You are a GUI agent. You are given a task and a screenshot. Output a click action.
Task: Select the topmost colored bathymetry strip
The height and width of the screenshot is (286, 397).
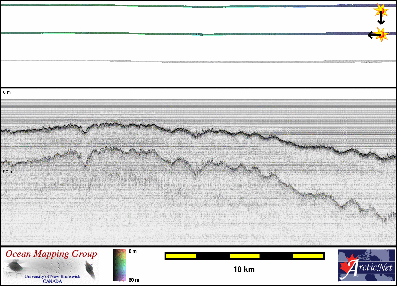click(x=191, y=6)
